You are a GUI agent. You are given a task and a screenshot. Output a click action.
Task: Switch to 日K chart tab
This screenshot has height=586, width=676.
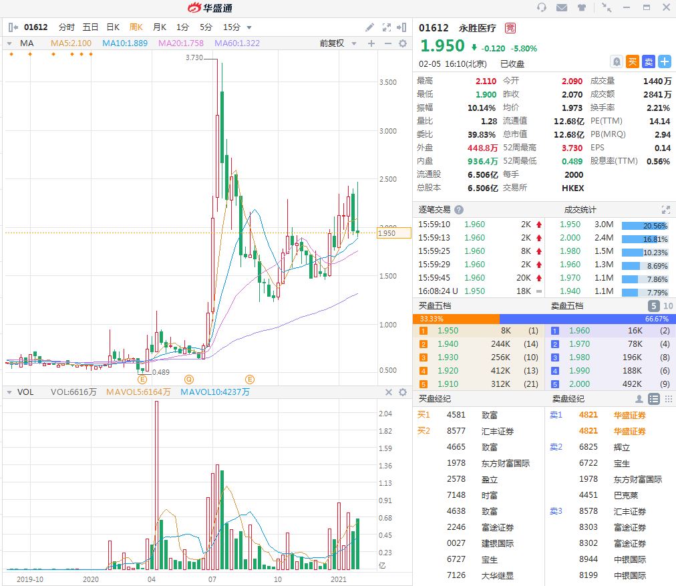tap(113, 27)
